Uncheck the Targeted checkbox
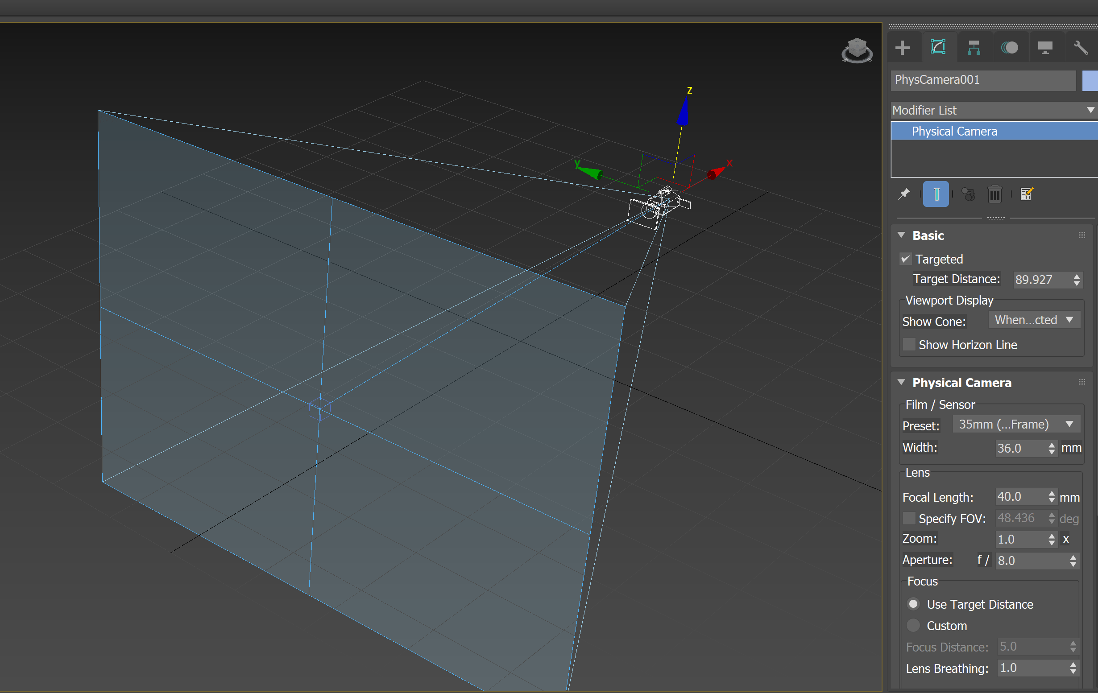The image size is (1098, 693). [x=906, y=259]
